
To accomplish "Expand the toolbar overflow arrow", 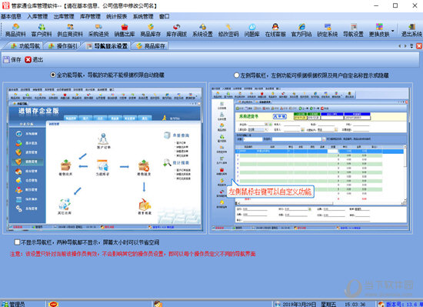I will click(x=393, y=31).
